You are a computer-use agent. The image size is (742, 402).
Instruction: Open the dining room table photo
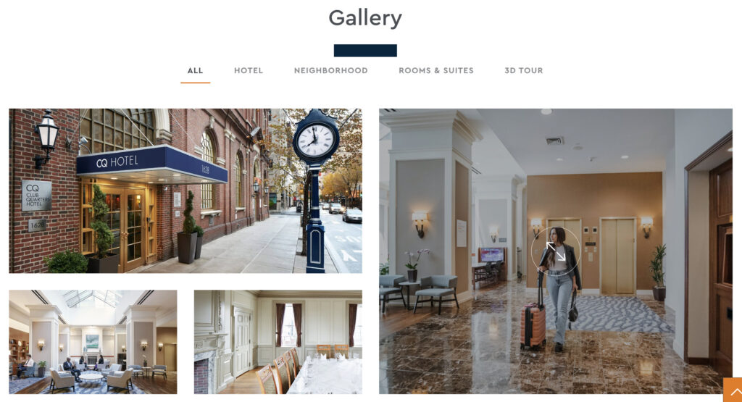[278, 342]
